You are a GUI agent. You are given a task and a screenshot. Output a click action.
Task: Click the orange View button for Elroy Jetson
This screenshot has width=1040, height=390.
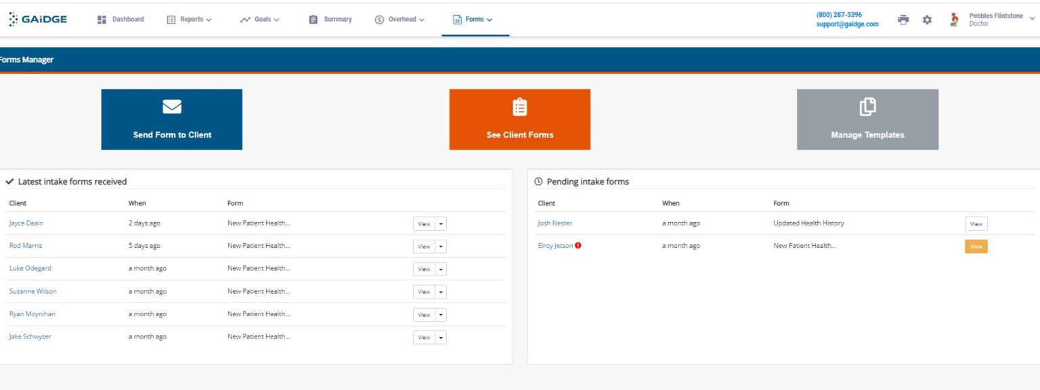click(x=976, y=246)
